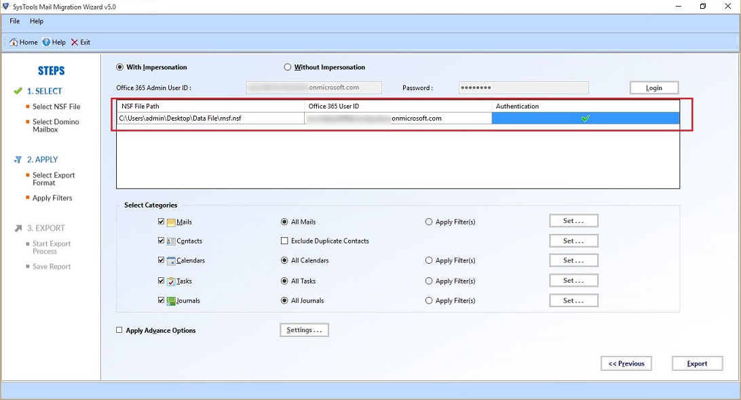Select All Mails radio button

click(x=284, y=222)
